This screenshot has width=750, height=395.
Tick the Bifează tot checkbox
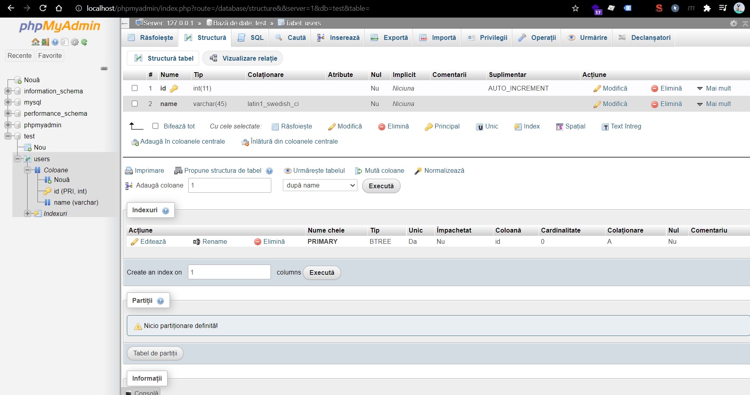pyautogui.click(x=156, y=126)
